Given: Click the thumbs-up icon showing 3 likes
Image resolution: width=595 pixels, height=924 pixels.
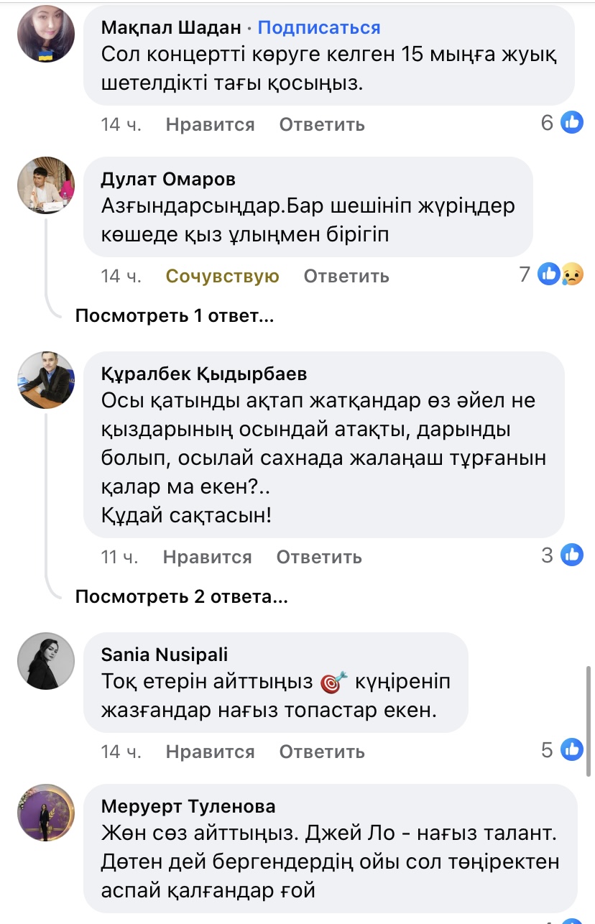Looking at the screenshot, I should click(572, 555).
